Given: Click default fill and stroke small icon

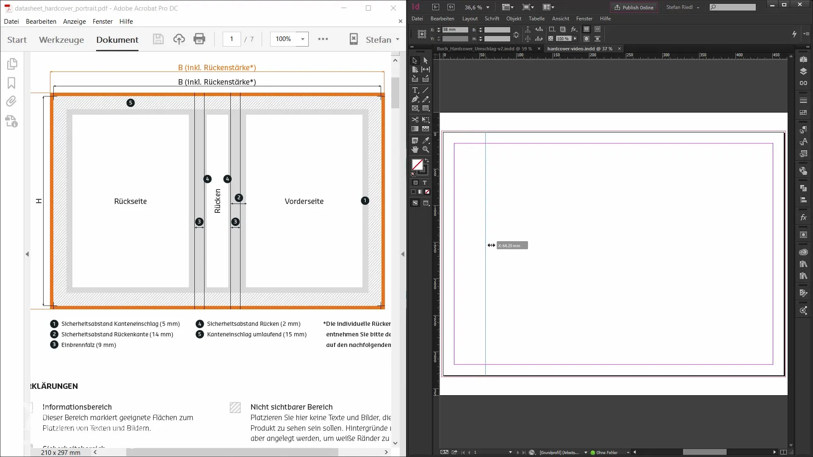Looking at the screenshot, I should (x=413, y=174).
